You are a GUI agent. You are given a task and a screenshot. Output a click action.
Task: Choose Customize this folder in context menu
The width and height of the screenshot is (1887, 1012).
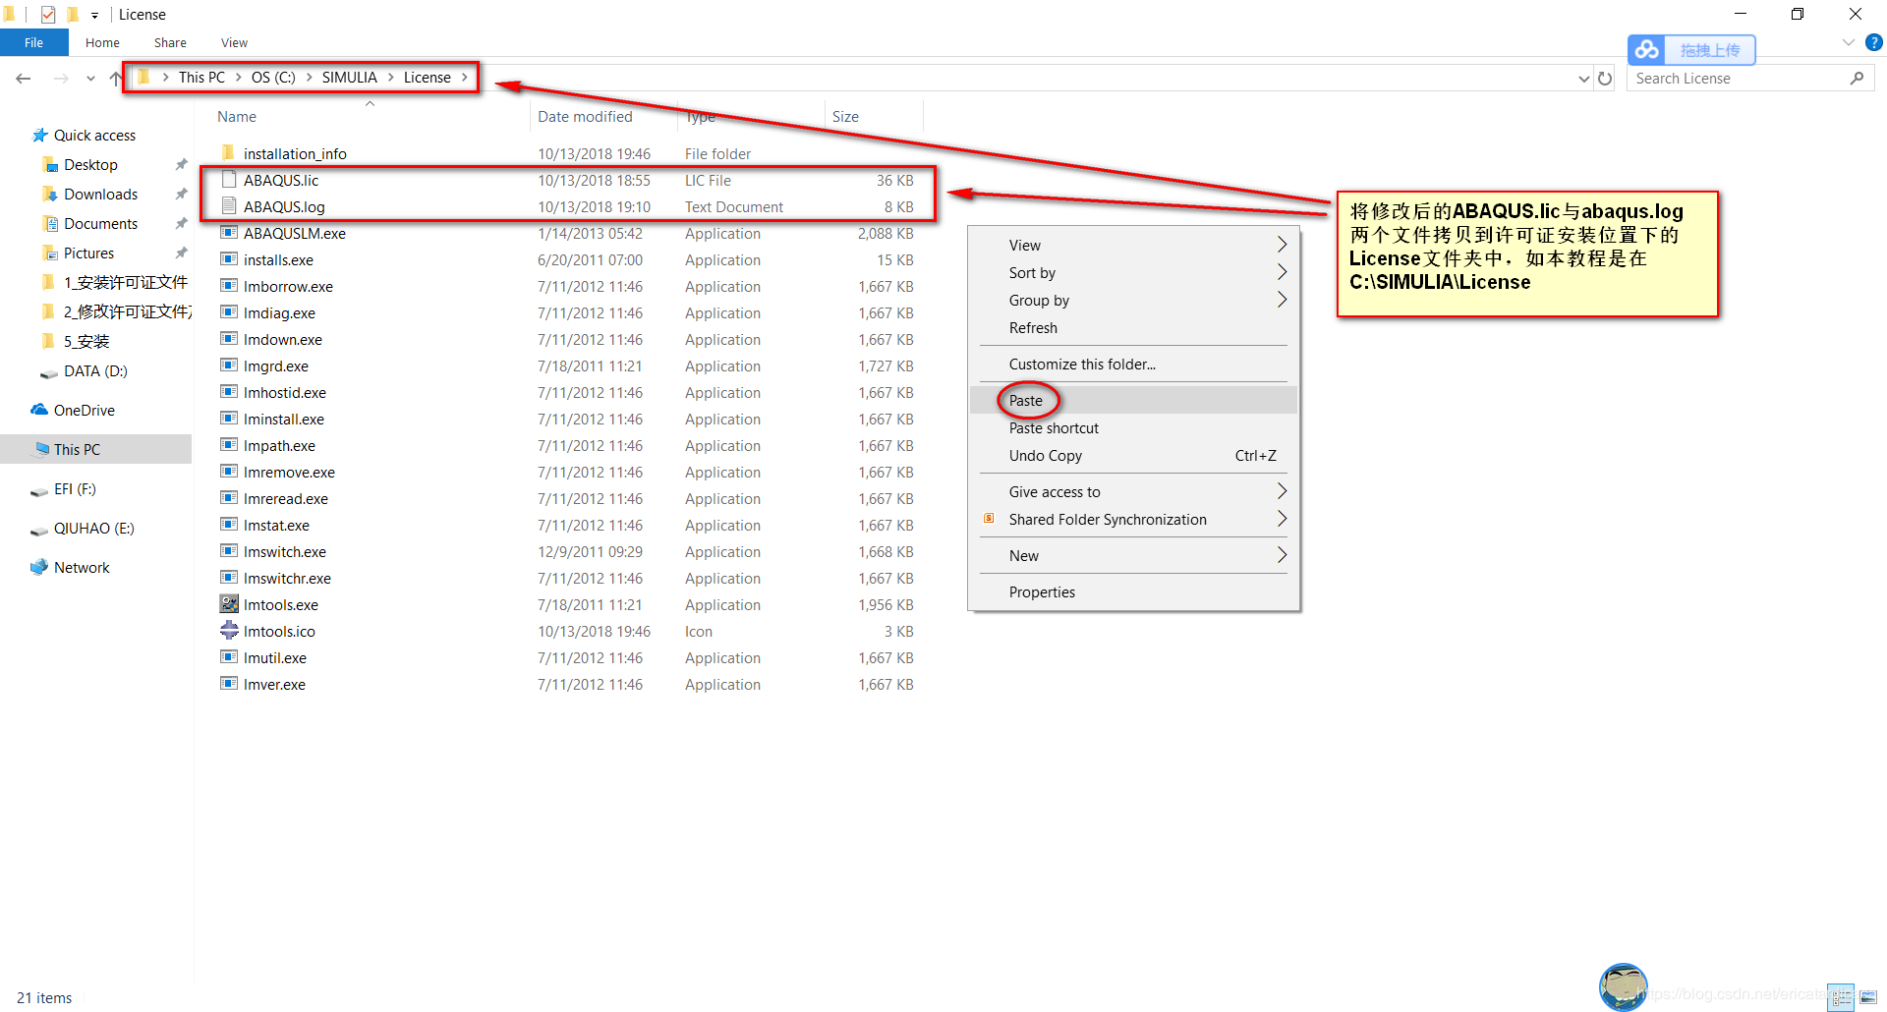[x=1133, y=365]
